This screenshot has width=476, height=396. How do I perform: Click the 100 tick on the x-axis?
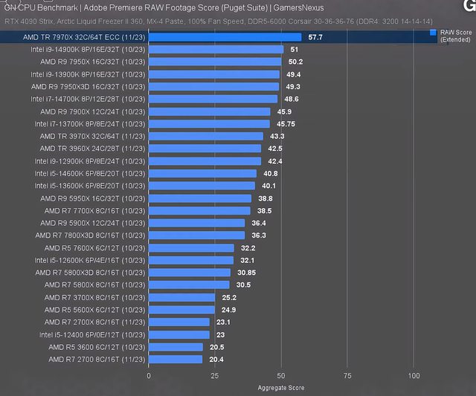(414, 376)
